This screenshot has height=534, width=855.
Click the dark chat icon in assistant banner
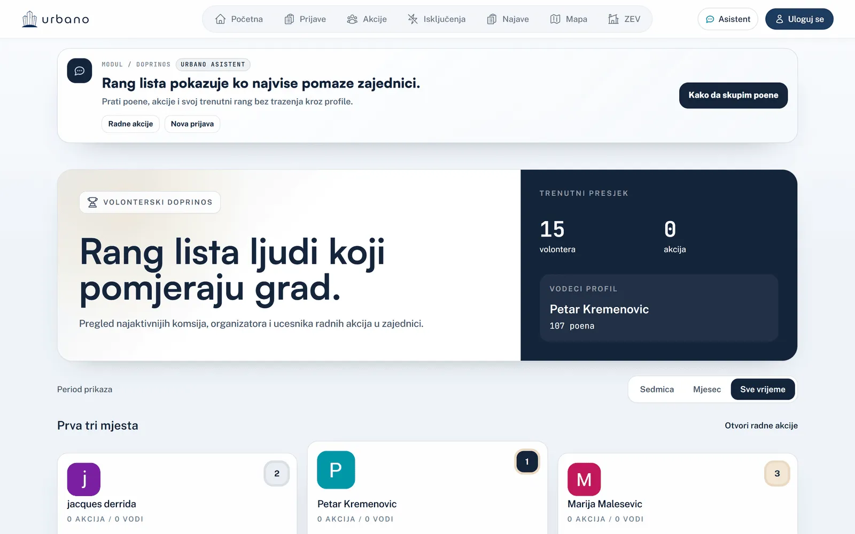pyautogui.click(x=80, y=70)
